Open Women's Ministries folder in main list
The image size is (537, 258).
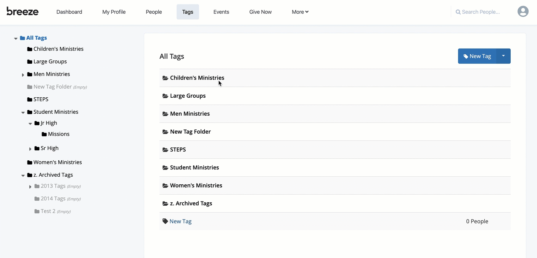[196, 185]
